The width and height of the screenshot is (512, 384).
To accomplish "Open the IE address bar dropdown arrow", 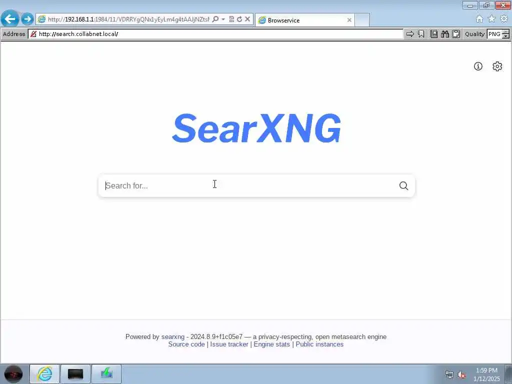I will 223,19.
